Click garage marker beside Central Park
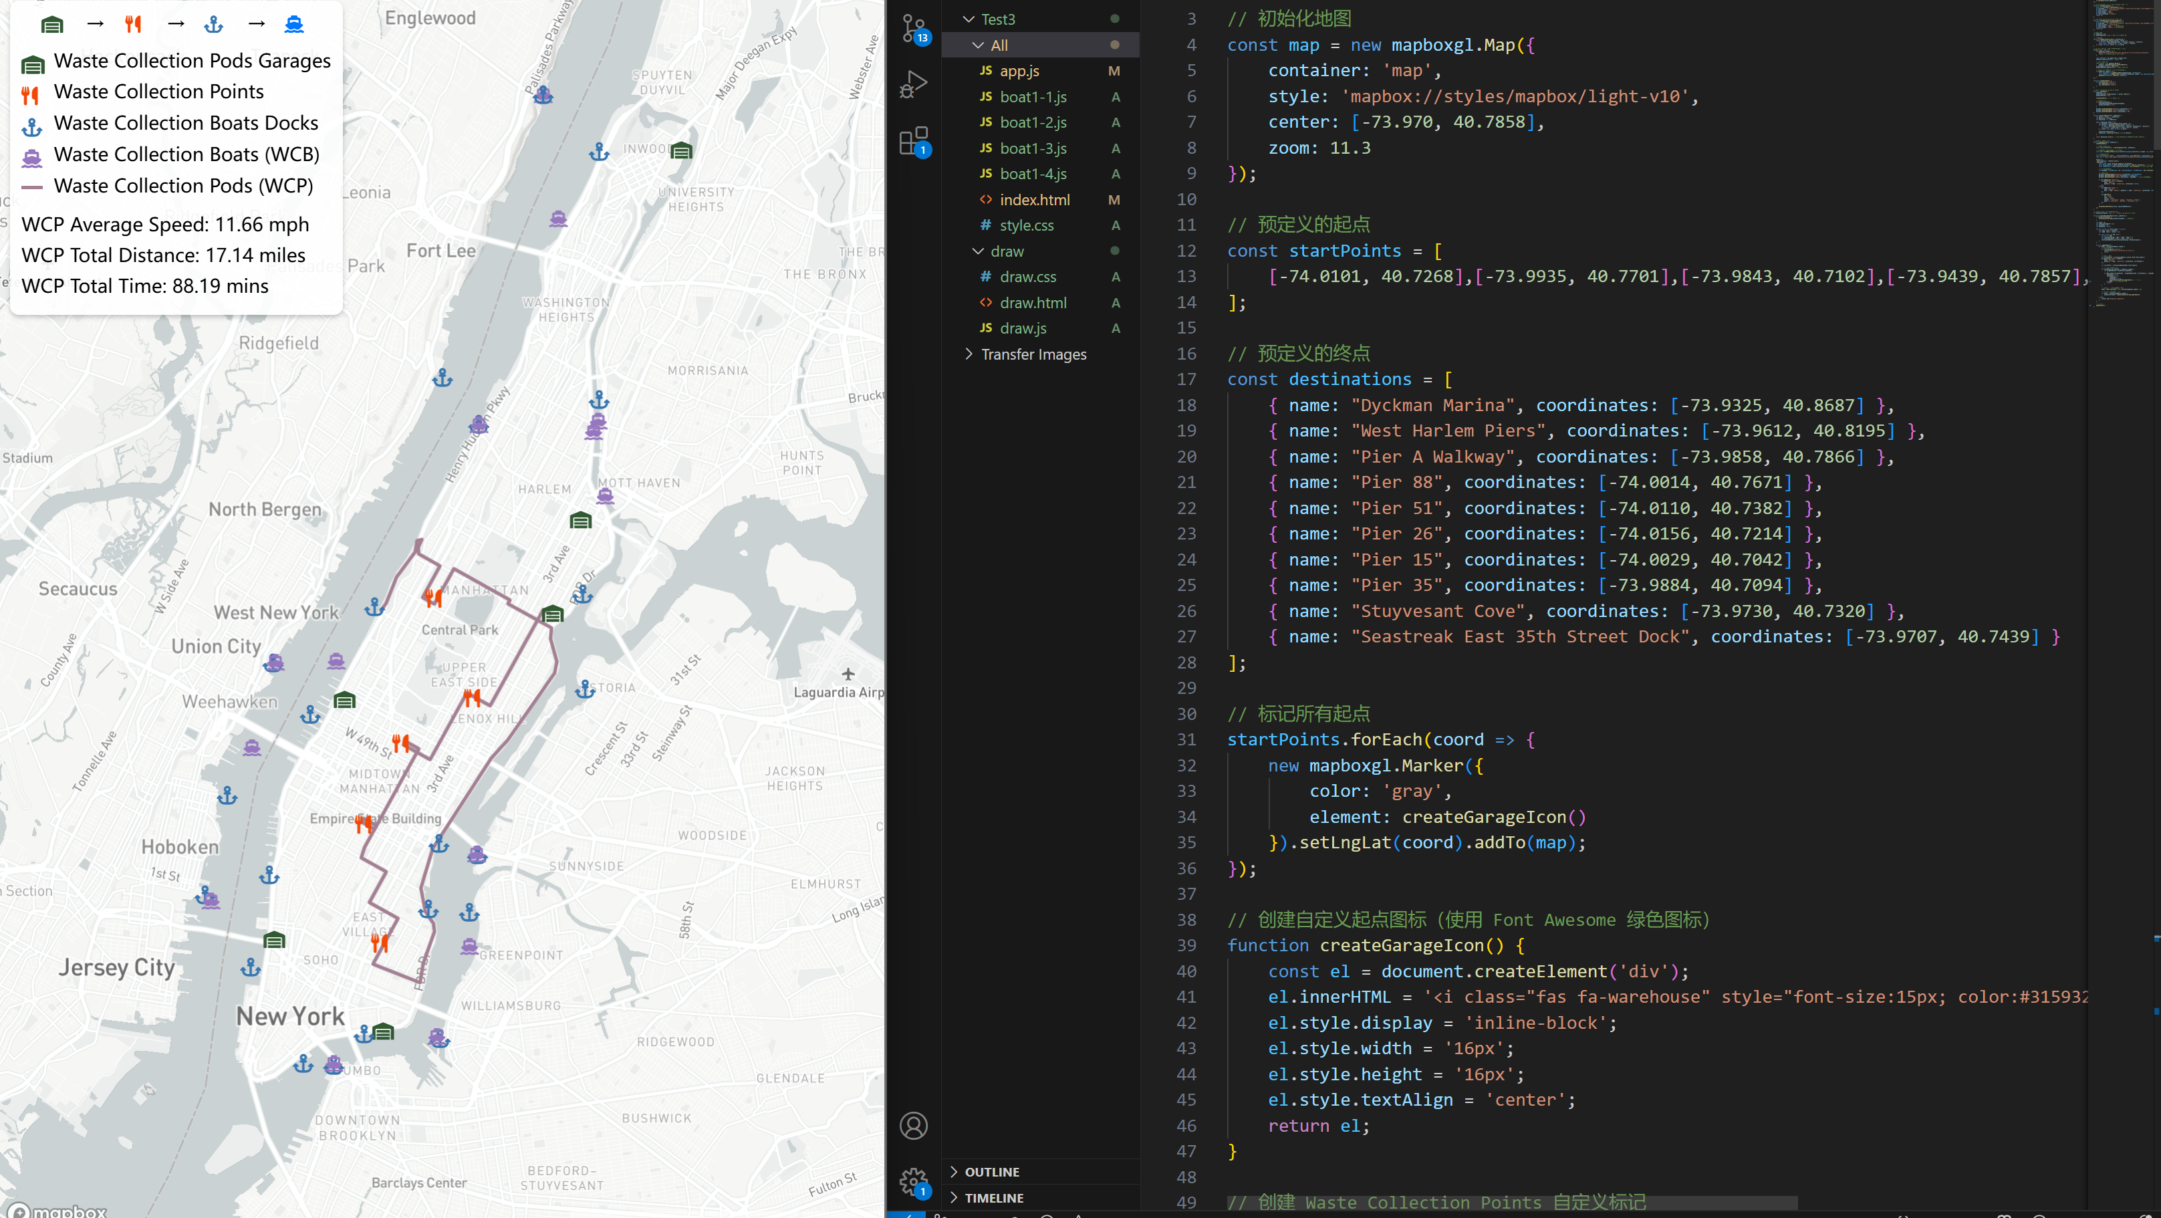 pos(552,615)
